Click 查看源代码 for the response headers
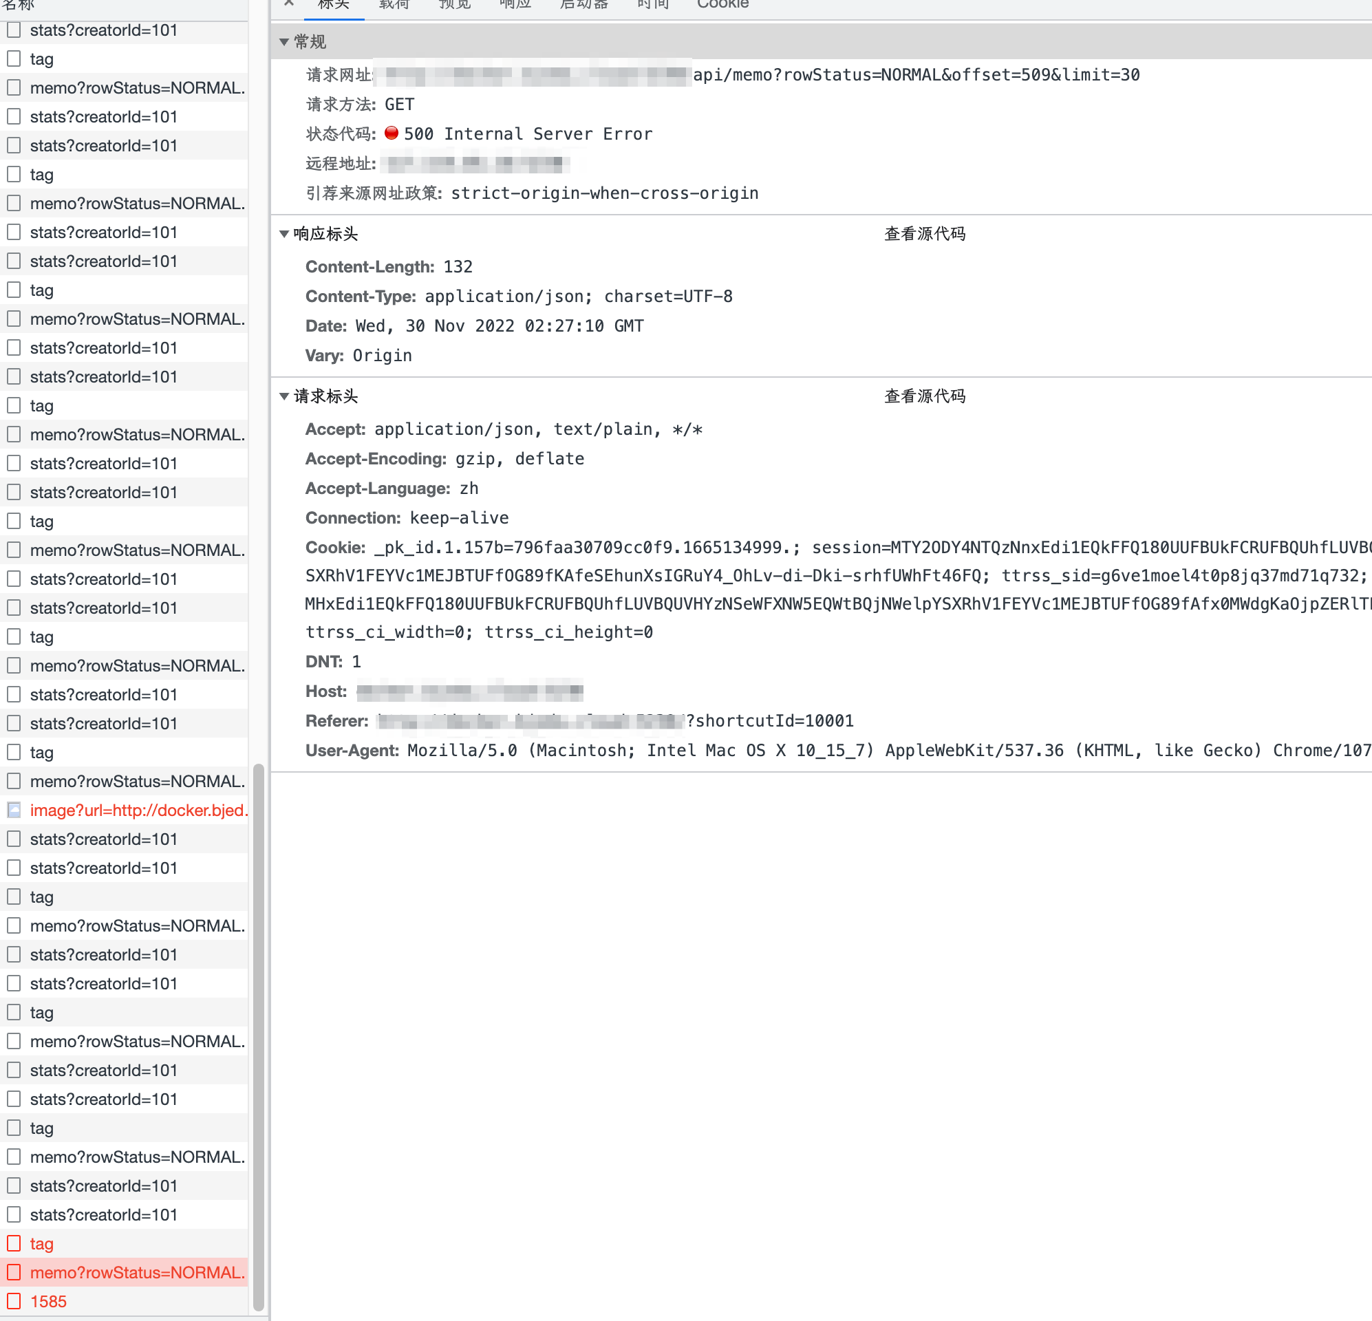 pos(925,234)
